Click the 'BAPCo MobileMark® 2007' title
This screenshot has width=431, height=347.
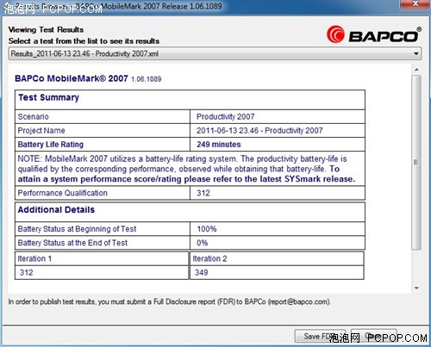click(72, 78)
